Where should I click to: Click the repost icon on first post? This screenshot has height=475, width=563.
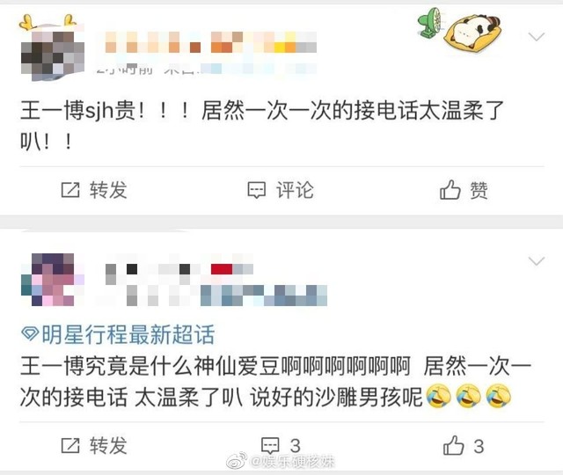(70, 190)
